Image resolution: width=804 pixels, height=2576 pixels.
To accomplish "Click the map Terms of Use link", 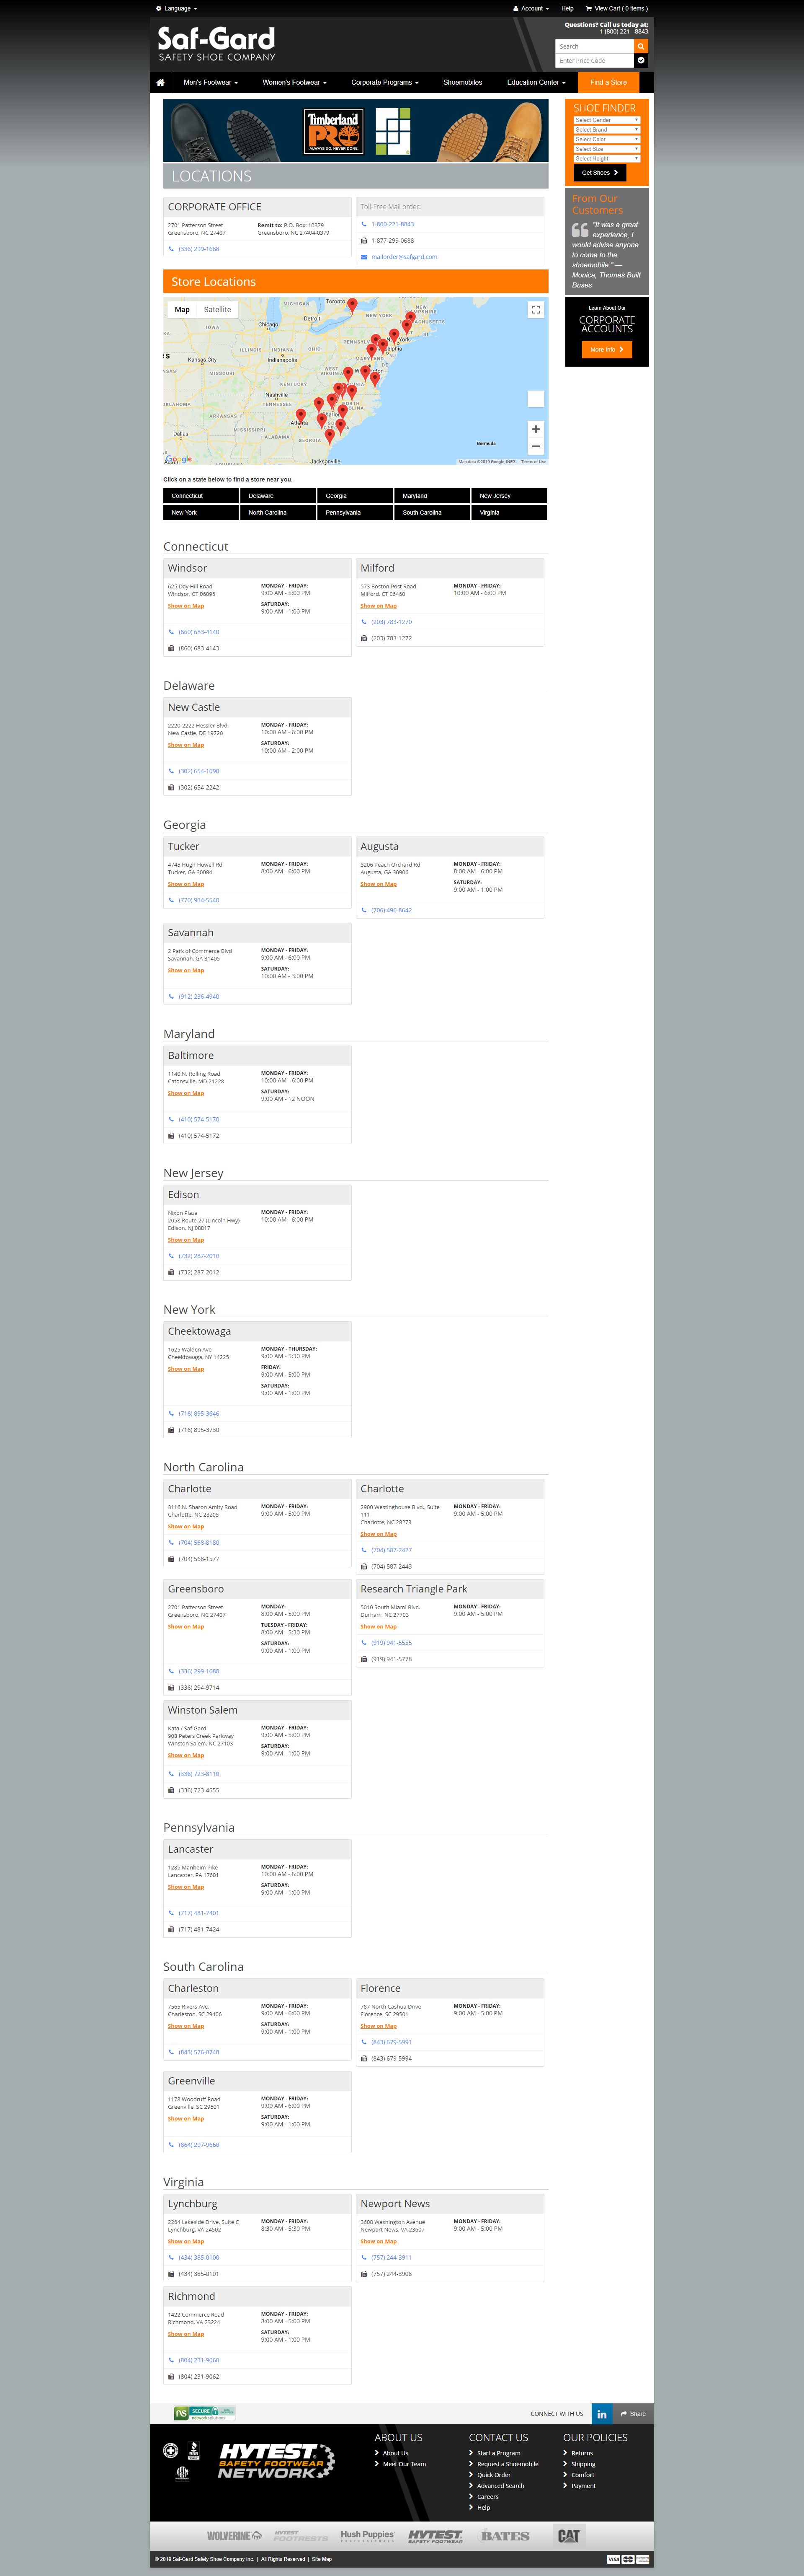I will pos(533,462).
